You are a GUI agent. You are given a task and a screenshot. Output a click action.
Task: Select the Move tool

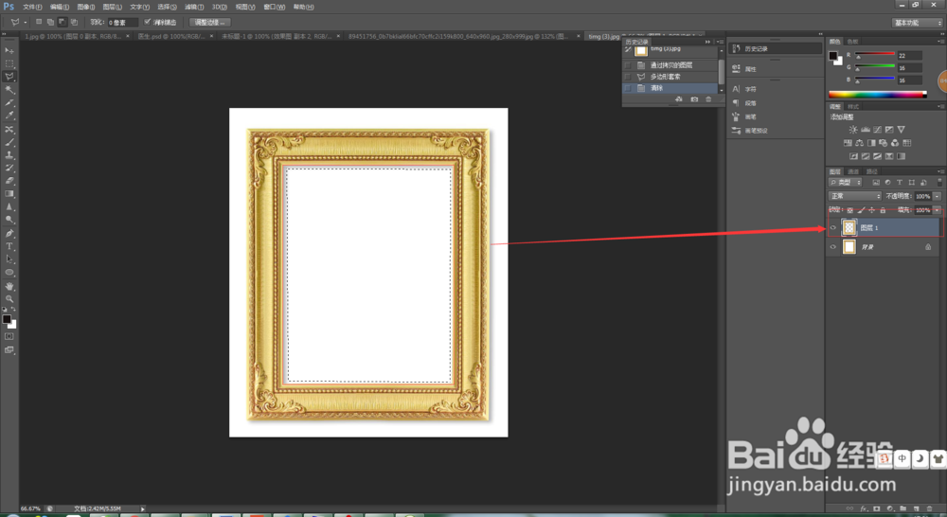tap(9, 50)
